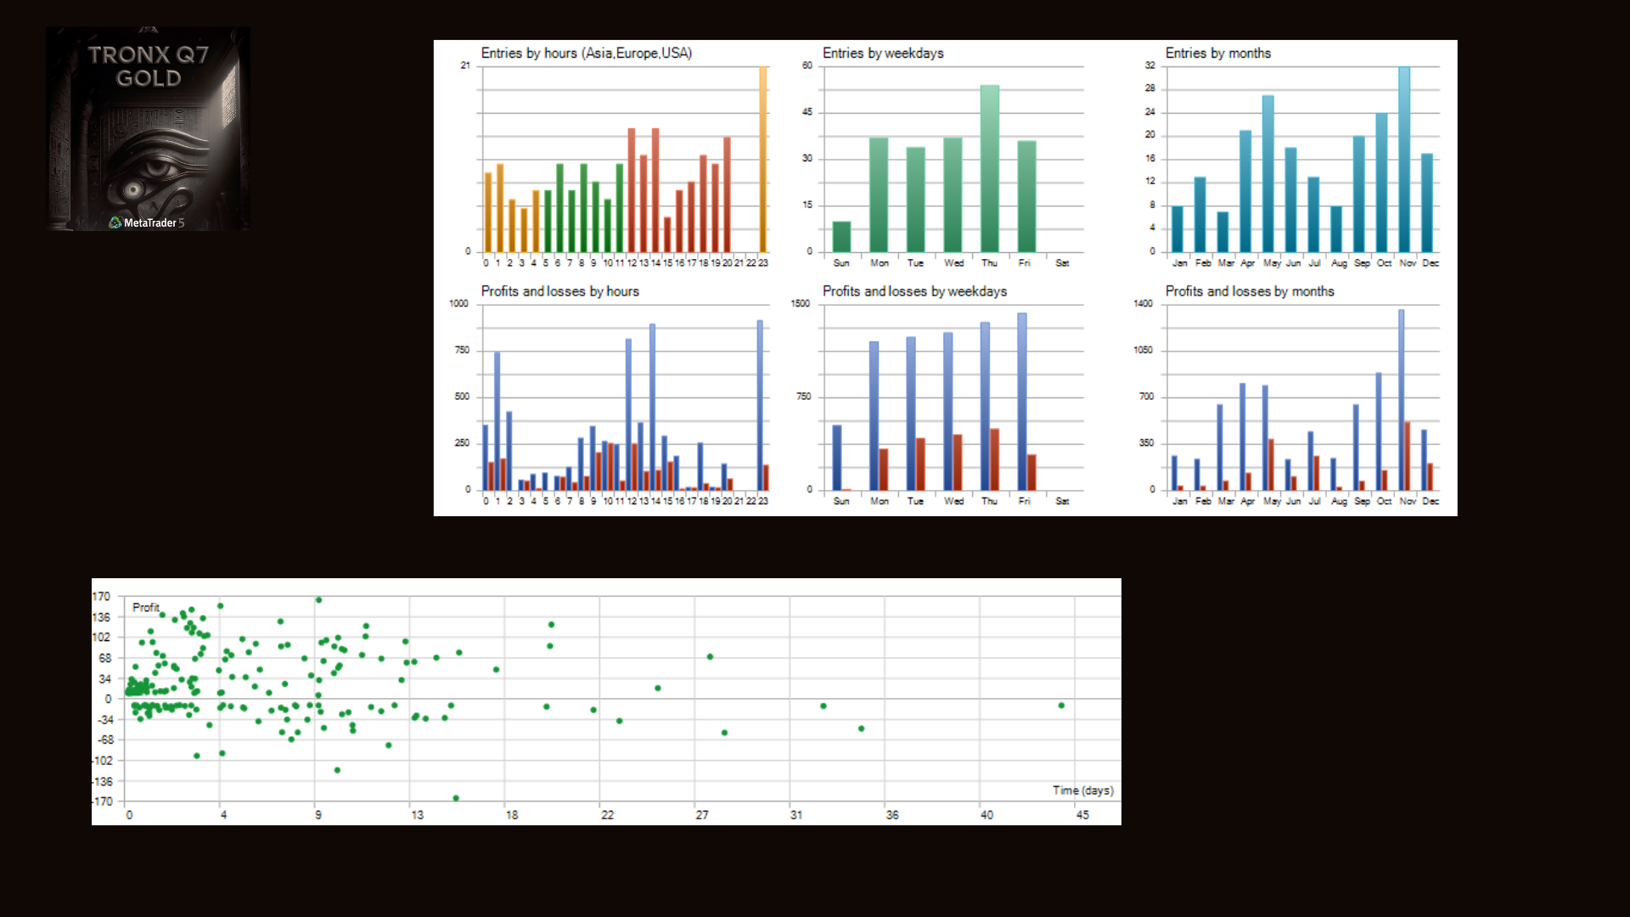Screen dimensions: 1630x917
Task: Click the Entries by months chart title
Action: tap(1217, 53)
